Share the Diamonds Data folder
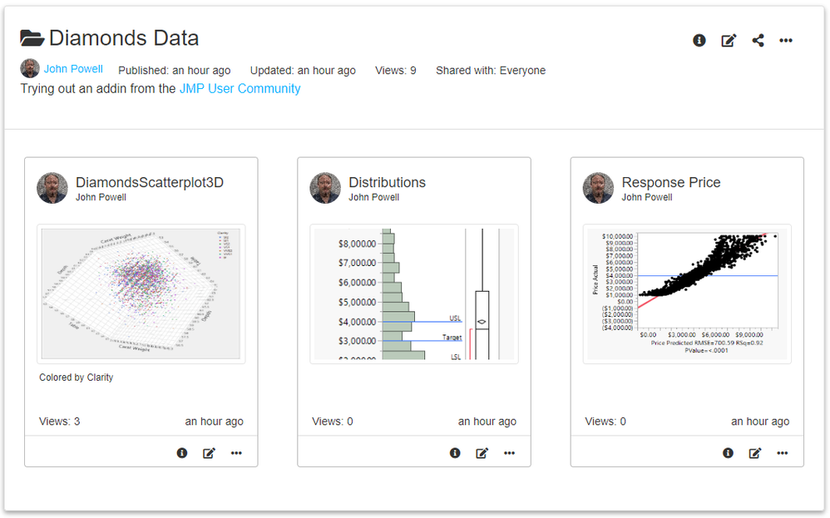 point(758,40)
